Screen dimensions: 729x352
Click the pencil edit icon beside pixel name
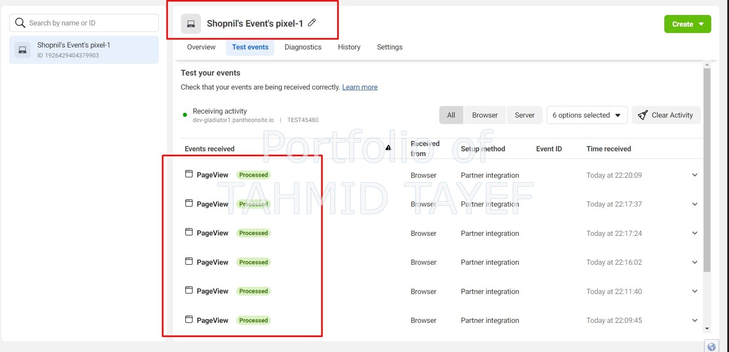click(312, 23)
